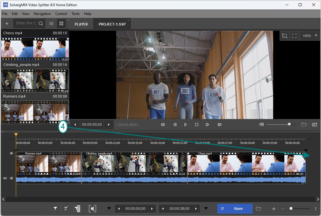
Task: Select the Runners.mp4 media thumbnail
Action: point(35,112)
